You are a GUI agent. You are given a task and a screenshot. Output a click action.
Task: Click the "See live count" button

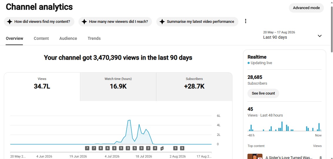263,93
